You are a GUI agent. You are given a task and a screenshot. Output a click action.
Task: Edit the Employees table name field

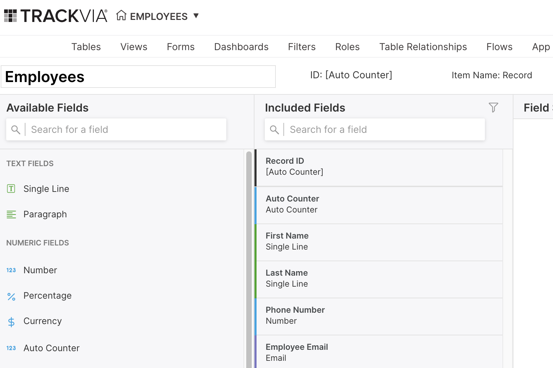138,77
